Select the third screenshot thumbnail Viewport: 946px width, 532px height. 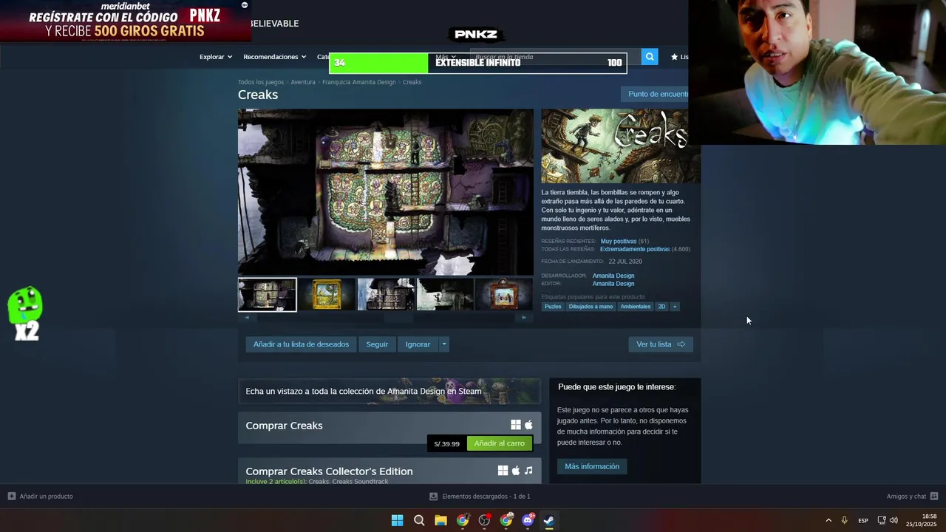pyautogui.click(x=386, y=295)
